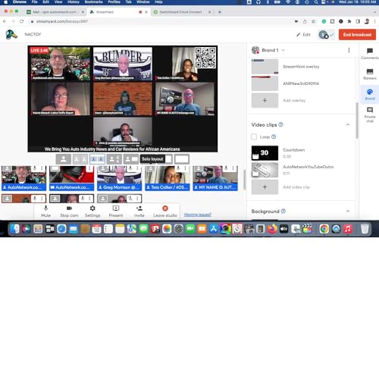379x379 pixels.
Task: Open the Comments sidebar panel
Action: (x=370, y=53)
